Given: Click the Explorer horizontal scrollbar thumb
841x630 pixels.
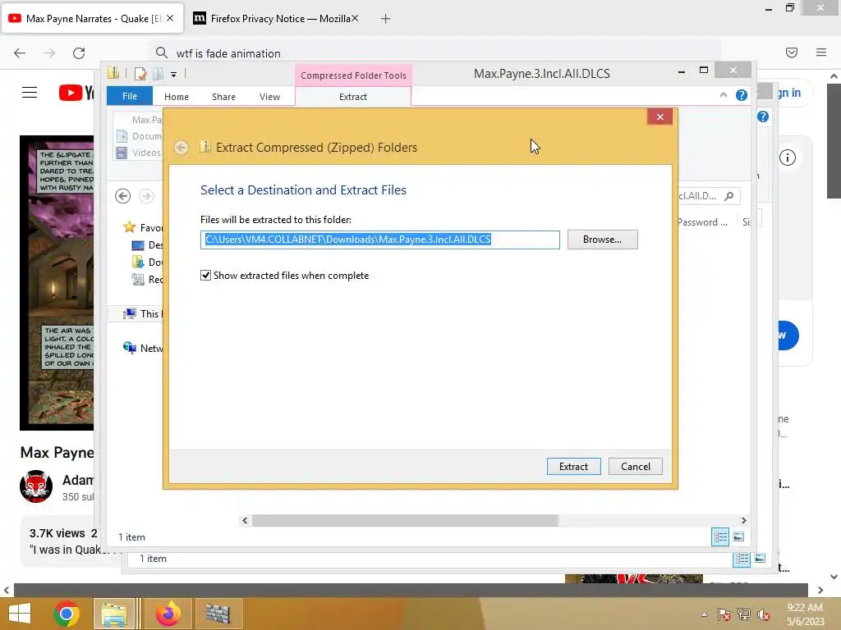Looking at the screenshot, I should click(x=405, y=520).
